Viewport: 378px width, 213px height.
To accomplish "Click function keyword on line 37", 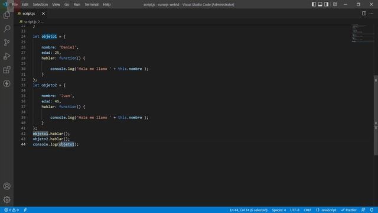I will tap(68, 106).
